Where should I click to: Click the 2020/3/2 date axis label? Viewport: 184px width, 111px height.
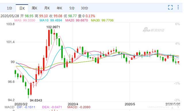[21, 104]
